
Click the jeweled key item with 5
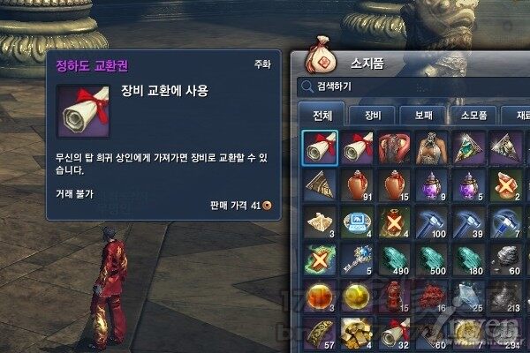[357, 259]
